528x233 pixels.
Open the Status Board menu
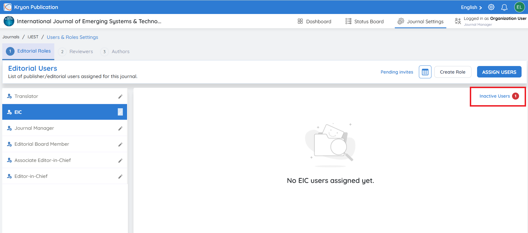(x=364, y=22)
